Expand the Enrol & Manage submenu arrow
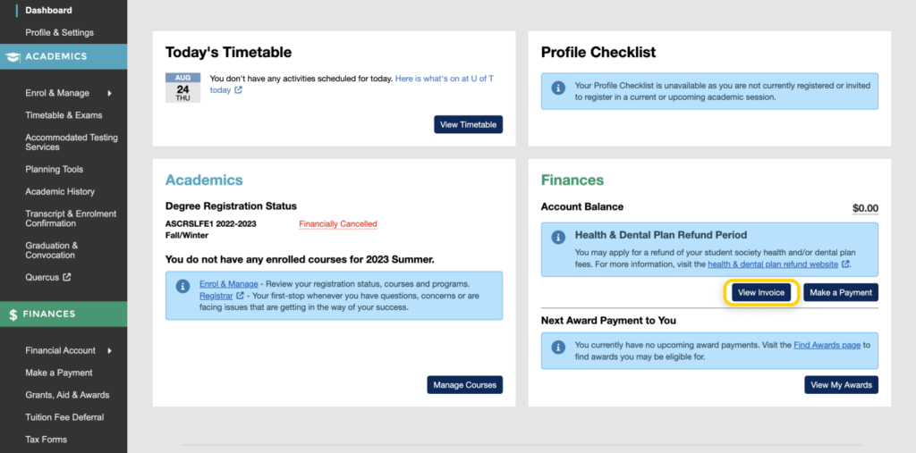This screenshot has width=916, height=453. 109,93
